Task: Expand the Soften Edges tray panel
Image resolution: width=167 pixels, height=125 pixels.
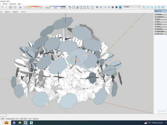Action: click(x=161, y=31)
